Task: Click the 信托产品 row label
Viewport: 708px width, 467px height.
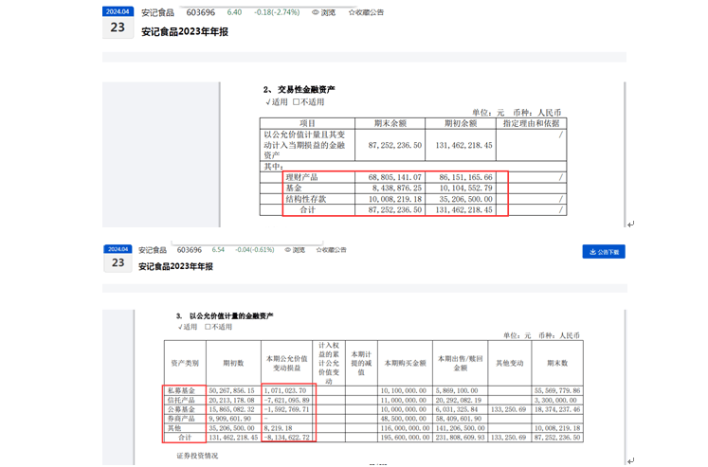Action: click(181, 401)
